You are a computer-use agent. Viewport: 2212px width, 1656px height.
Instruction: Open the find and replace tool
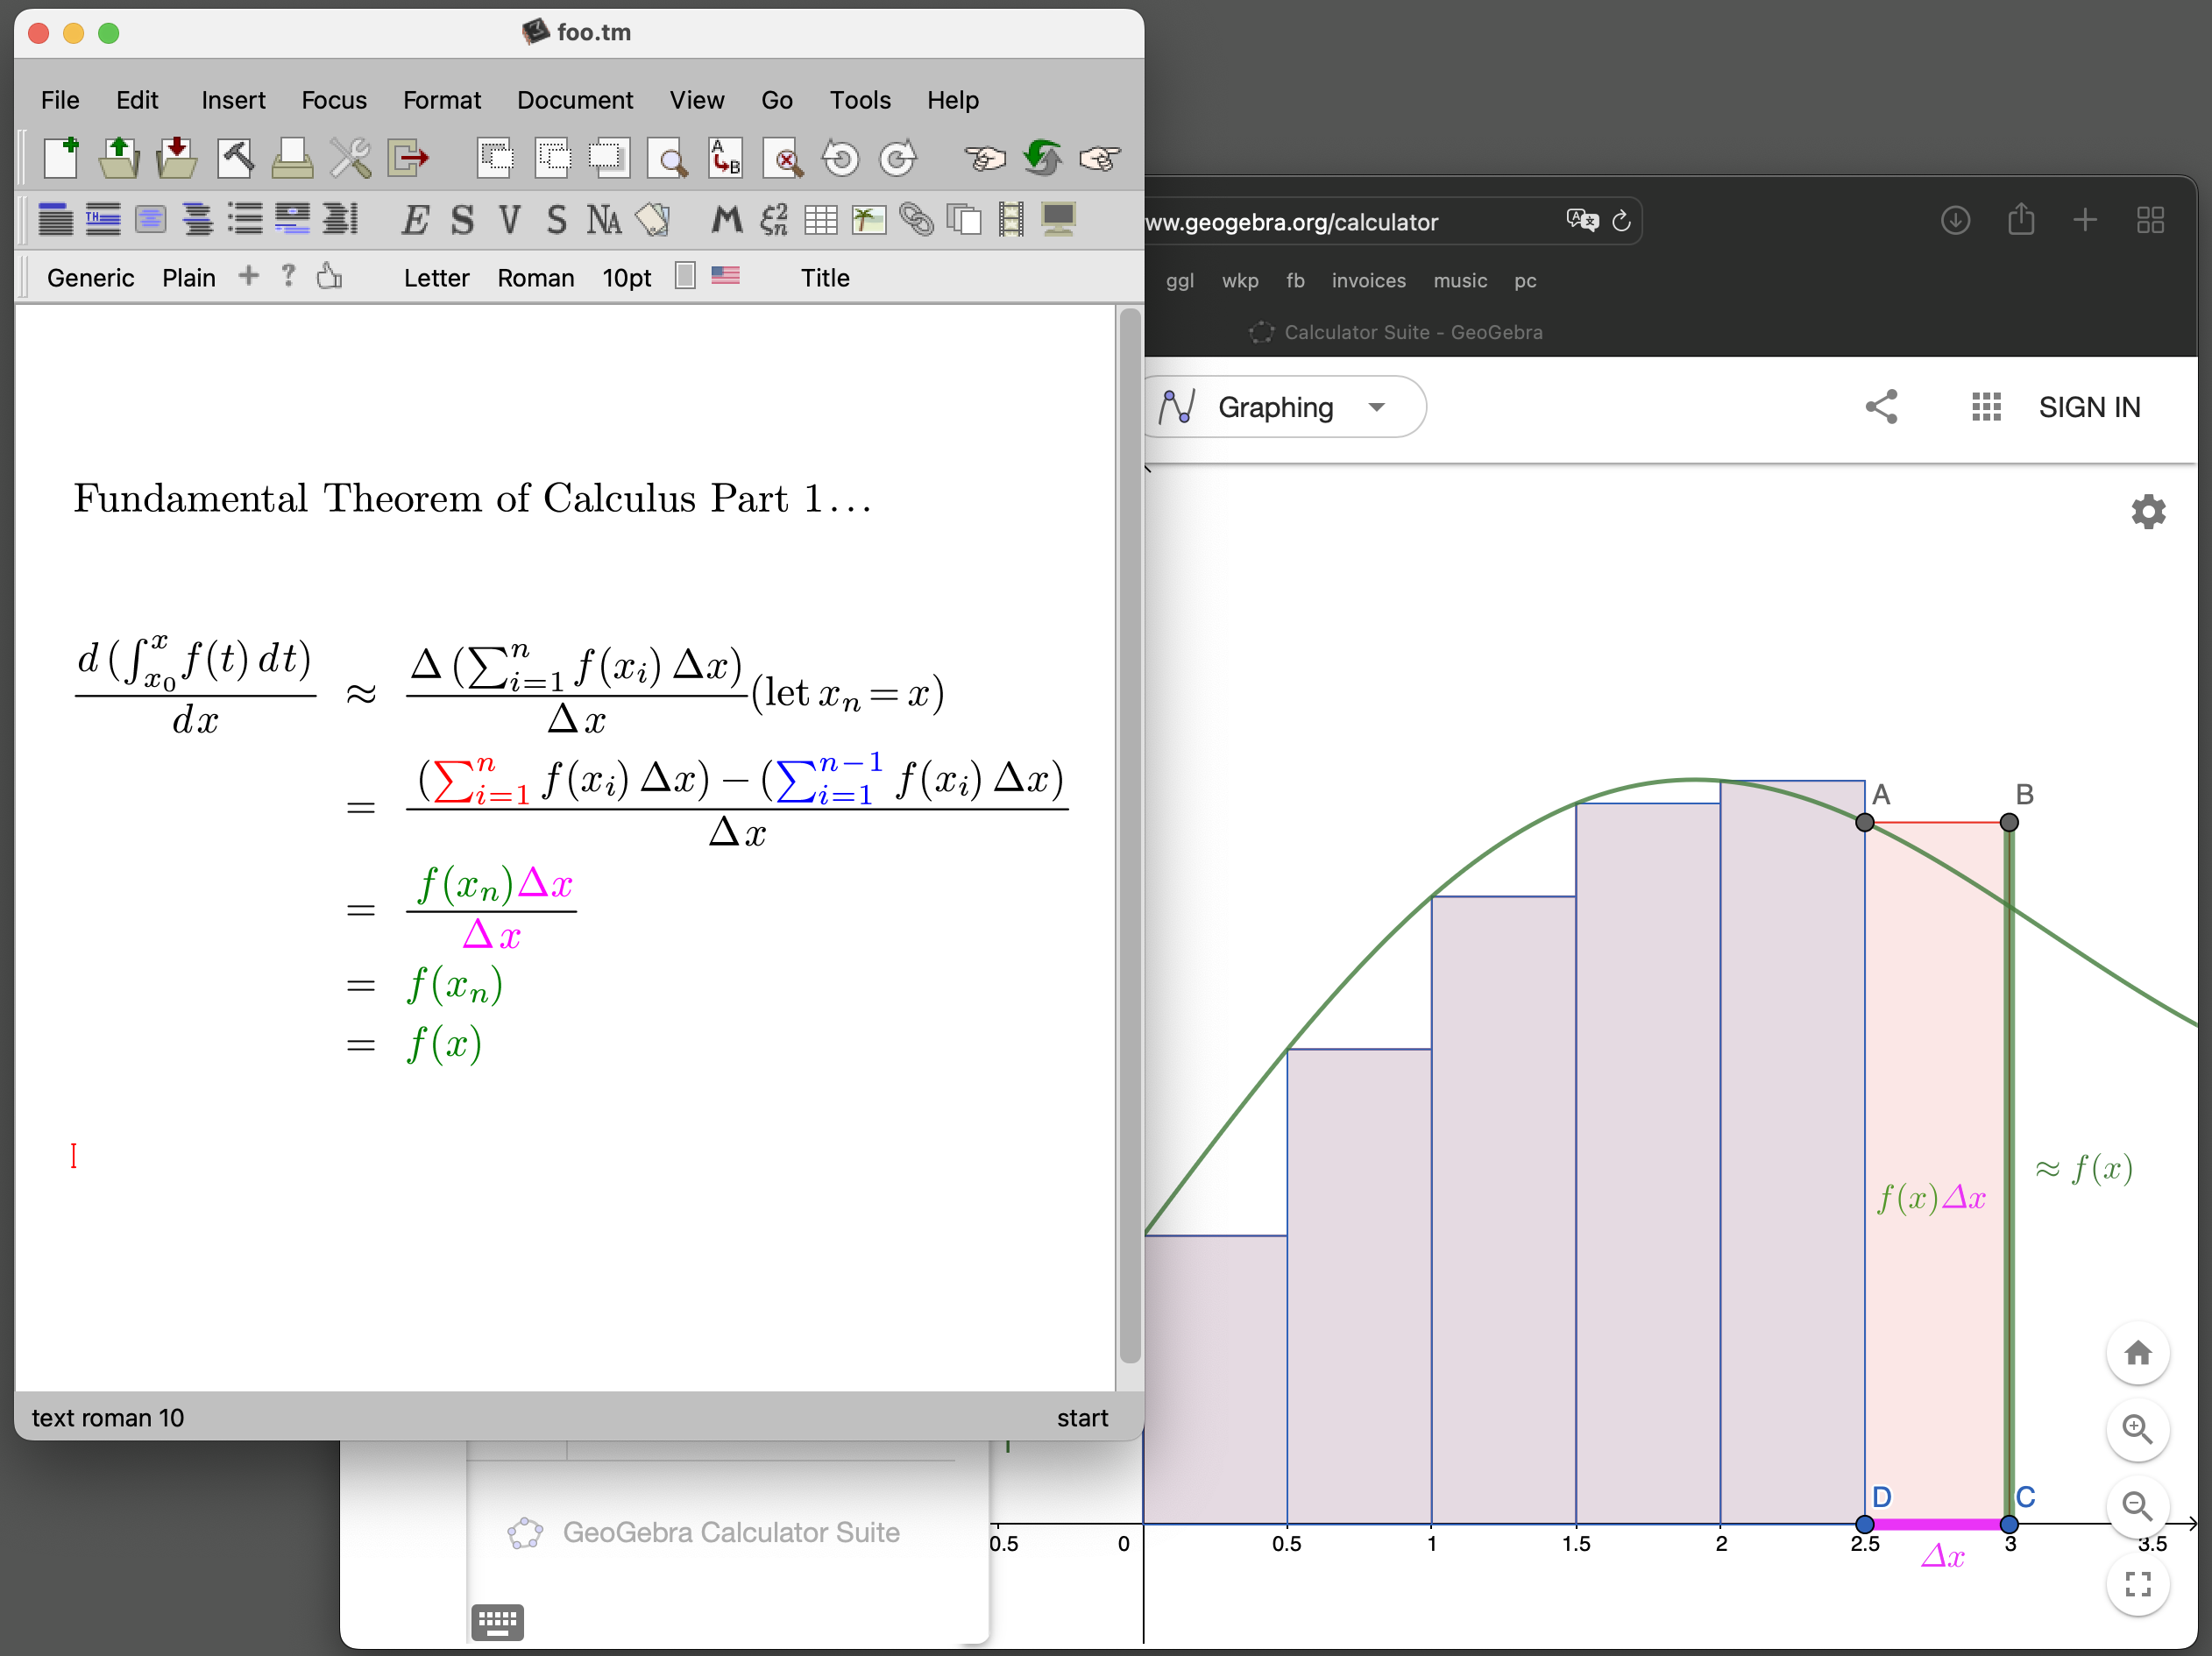click(x=726, y=158)
